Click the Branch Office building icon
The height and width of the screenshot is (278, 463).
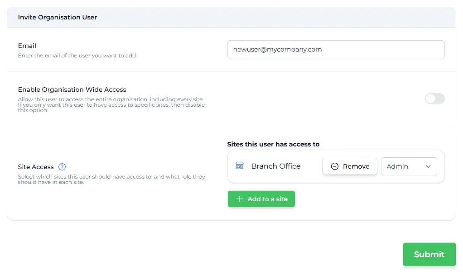(x=240, y=166)
